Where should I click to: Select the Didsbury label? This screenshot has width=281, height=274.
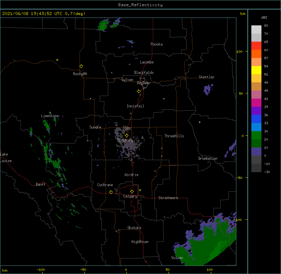125,140
